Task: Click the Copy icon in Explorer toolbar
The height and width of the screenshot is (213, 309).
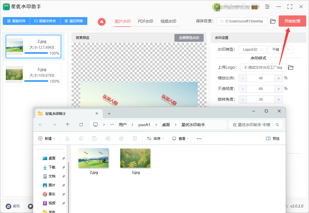Action: click(x=81, y=139)
